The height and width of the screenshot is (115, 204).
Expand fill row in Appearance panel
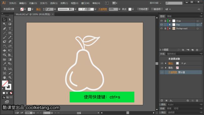(166, 68)
